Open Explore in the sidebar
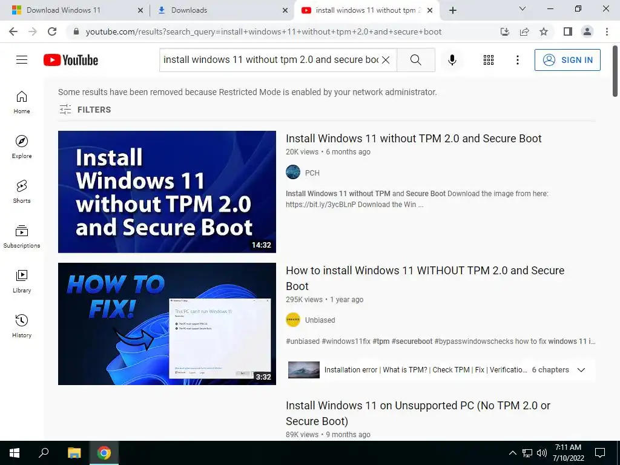620x465 pixels. click(x=22, y=147)
